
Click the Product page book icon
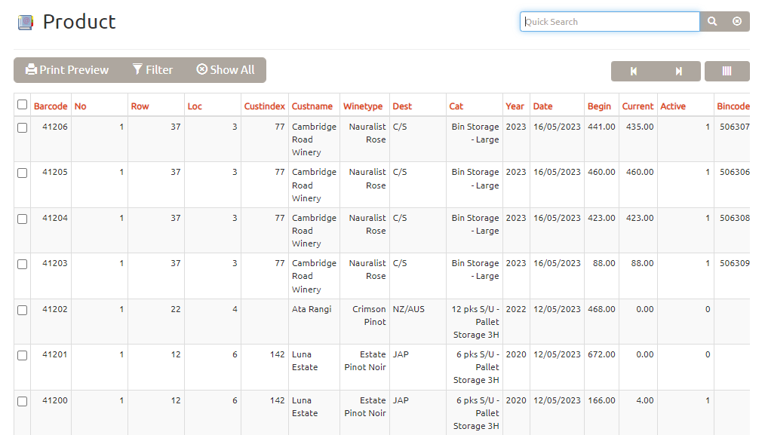tap(26, 23)
